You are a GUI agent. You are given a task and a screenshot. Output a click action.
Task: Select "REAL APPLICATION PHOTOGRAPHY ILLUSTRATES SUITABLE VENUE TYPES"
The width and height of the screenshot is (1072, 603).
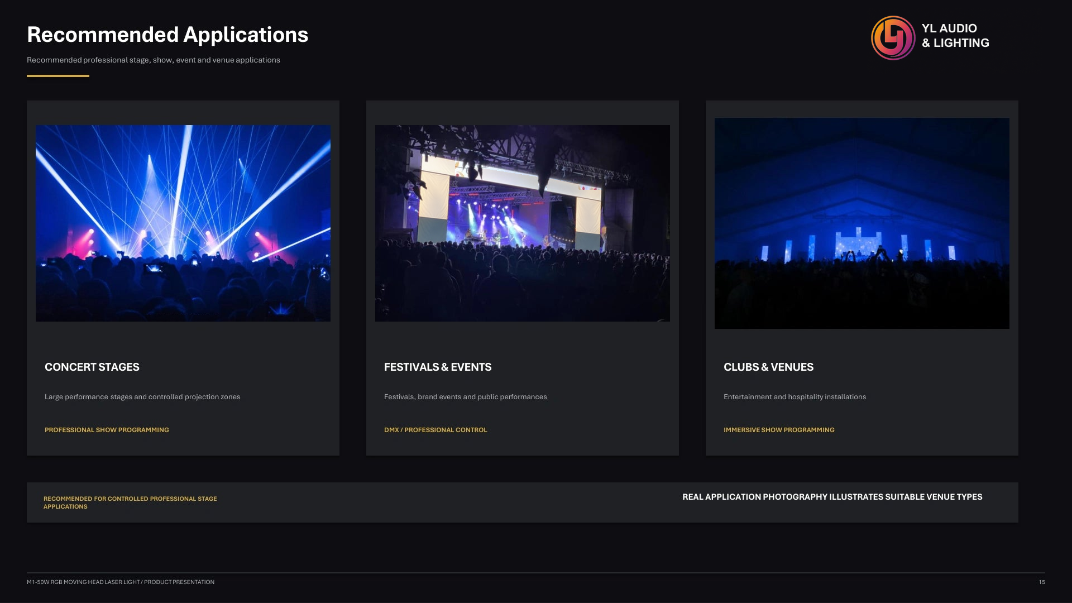tap(832, 497)
